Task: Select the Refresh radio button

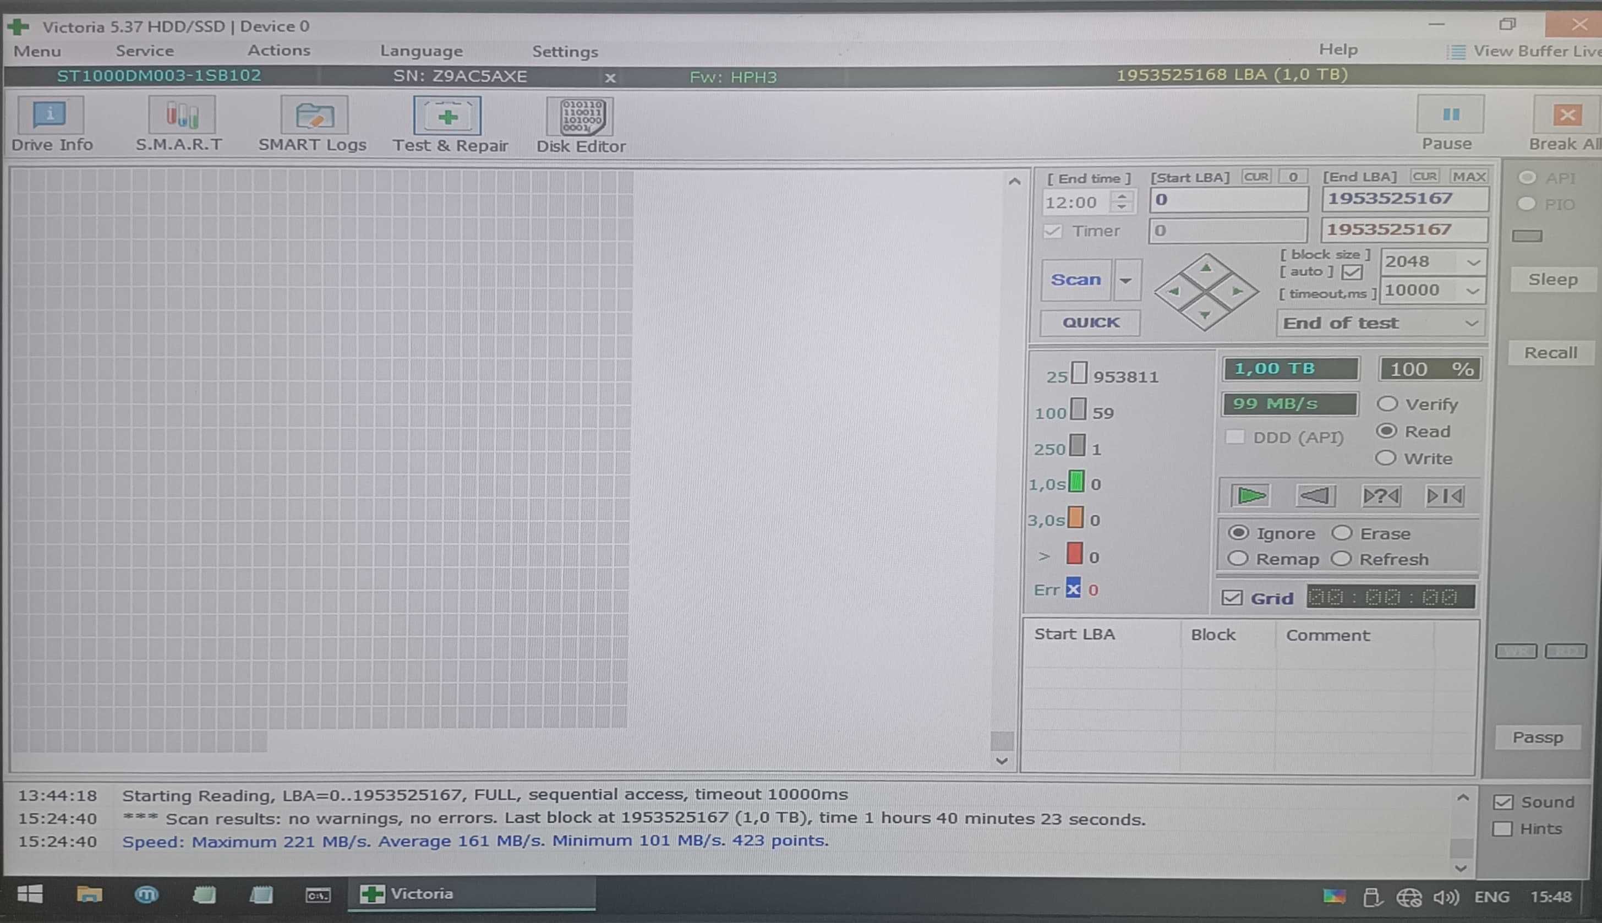Action: (x=1341, y=559)
